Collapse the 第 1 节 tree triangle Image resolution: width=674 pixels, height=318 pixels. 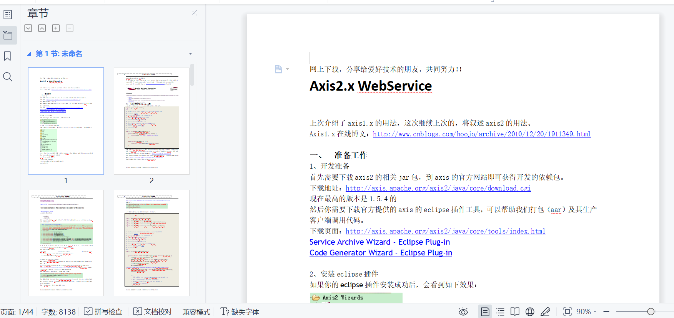click(x=29, y=54)
